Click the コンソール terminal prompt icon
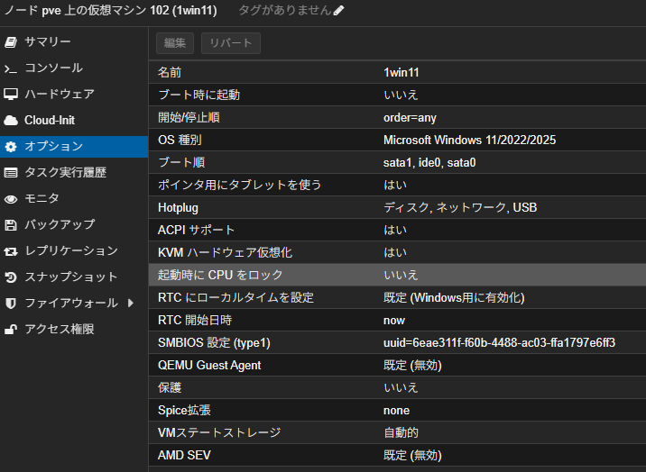The image size is (646, 472). (11, 68)
